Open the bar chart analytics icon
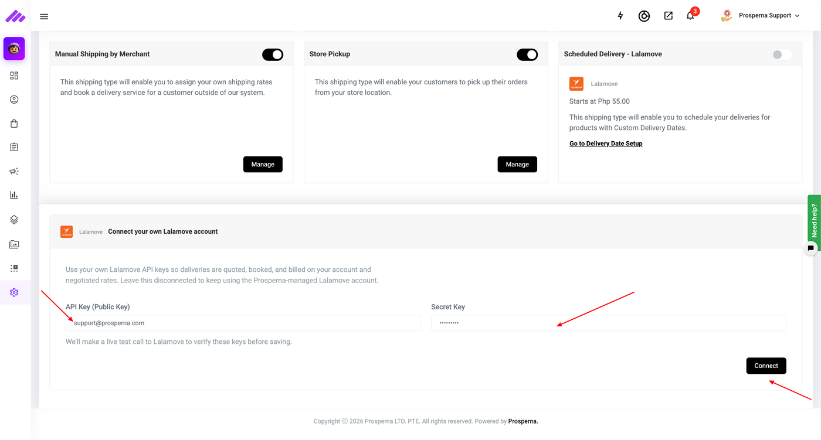The width and height of the screenshot is (821, 440). tap(14, 195)
